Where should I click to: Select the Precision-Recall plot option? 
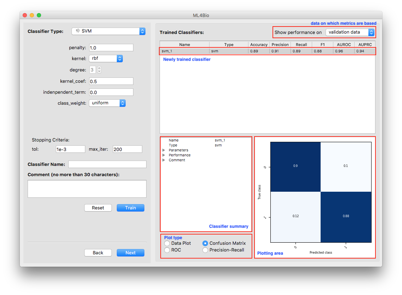click(x=205, y=250)
